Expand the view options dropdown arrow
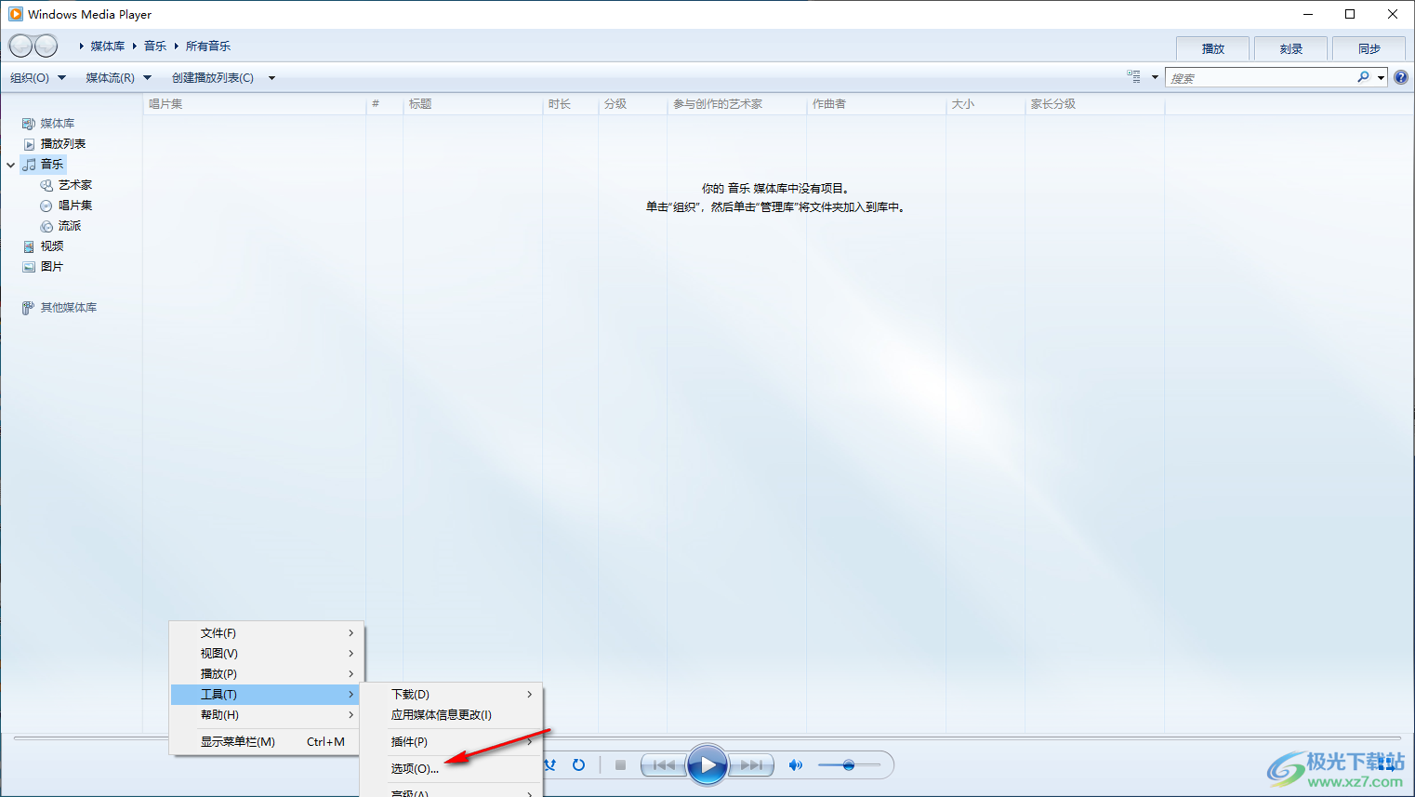Screen dimensions: 1415x797 point(1155,77)
